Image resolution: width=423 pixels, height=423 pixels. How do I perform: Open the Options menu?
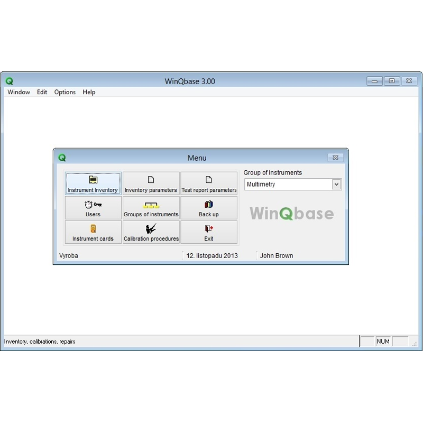pos(65,92)
